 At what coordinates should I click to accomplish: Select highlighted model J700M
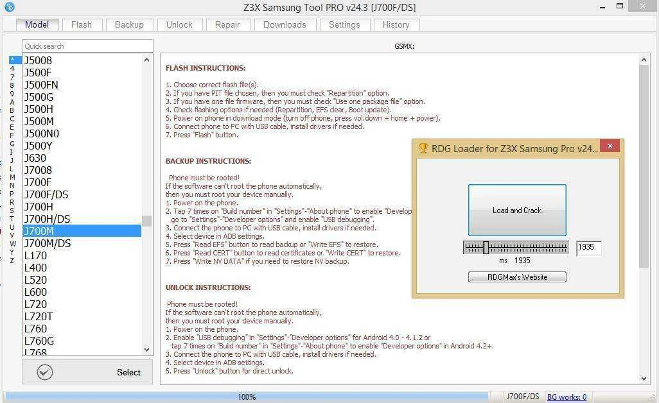pyautogui.click(x=82, y=231)
